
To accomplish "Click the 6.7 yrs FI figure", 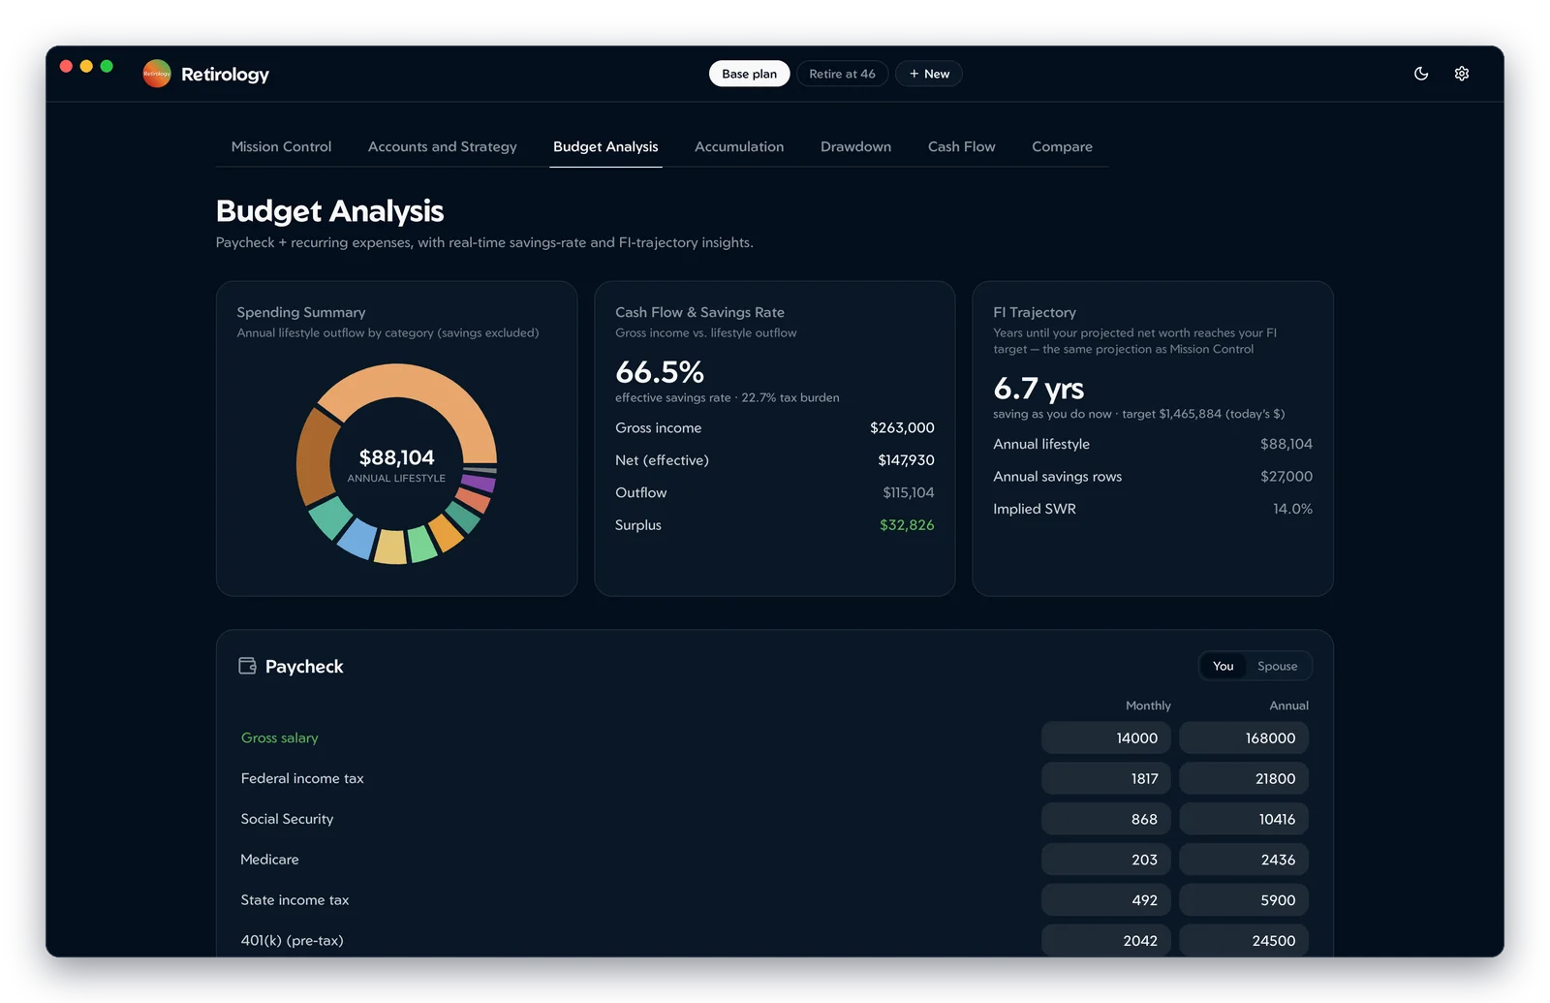I will point(1038,389).
